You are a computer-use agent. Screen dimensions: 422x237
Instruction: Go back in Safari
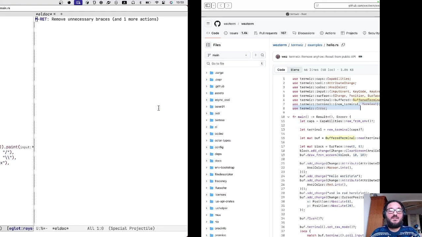click(x=221, y=5)
